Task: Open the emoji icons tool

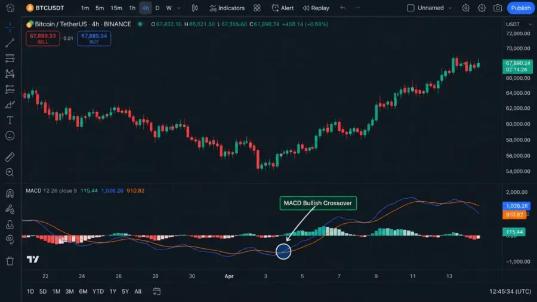Action: pos(10,136)
